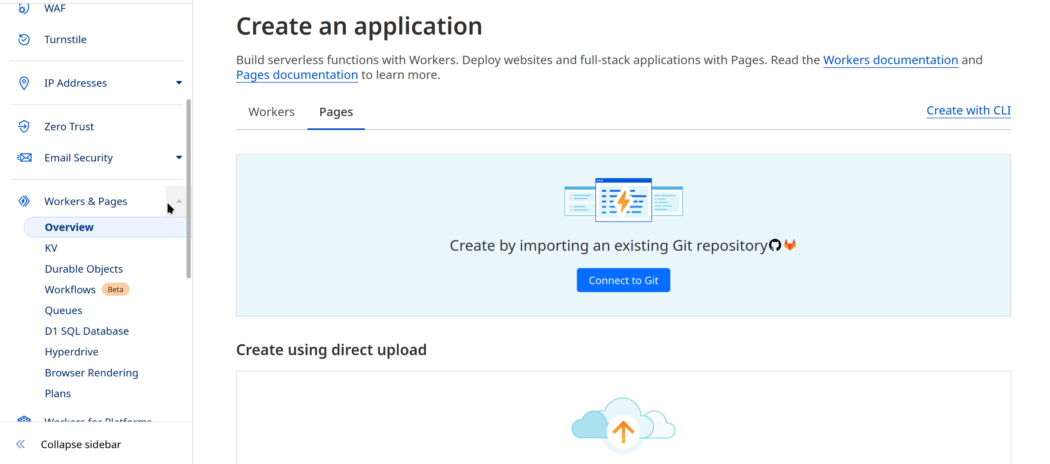Click the Turnstile sidebar icon
This screenshot has width=1050, height=464.
tap(24, 39)
